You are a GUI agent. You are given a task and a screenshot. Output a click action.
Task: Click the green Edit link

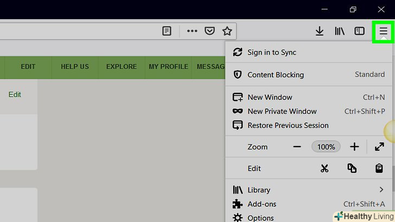[15, 94]
